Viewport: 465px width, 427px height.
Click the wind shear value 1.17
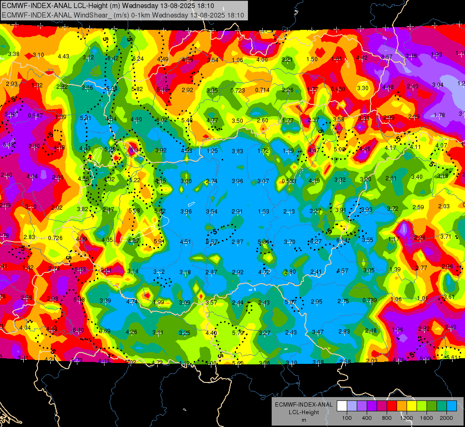[x=394, y=239]
